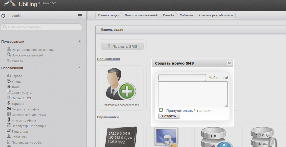Open the Поиск пользователей breadcrumb tab
The width and height of the screenshot is (286, 147).
pyautogui.click(x=141, y=15)
